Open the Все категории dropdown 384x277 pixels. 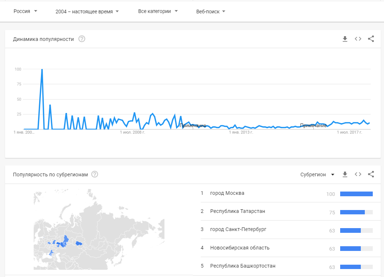(158, 11)
